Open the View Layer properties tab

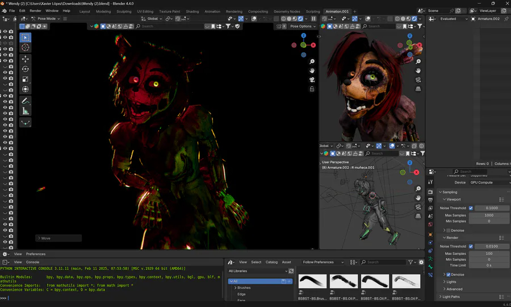[x=430, y=208]
